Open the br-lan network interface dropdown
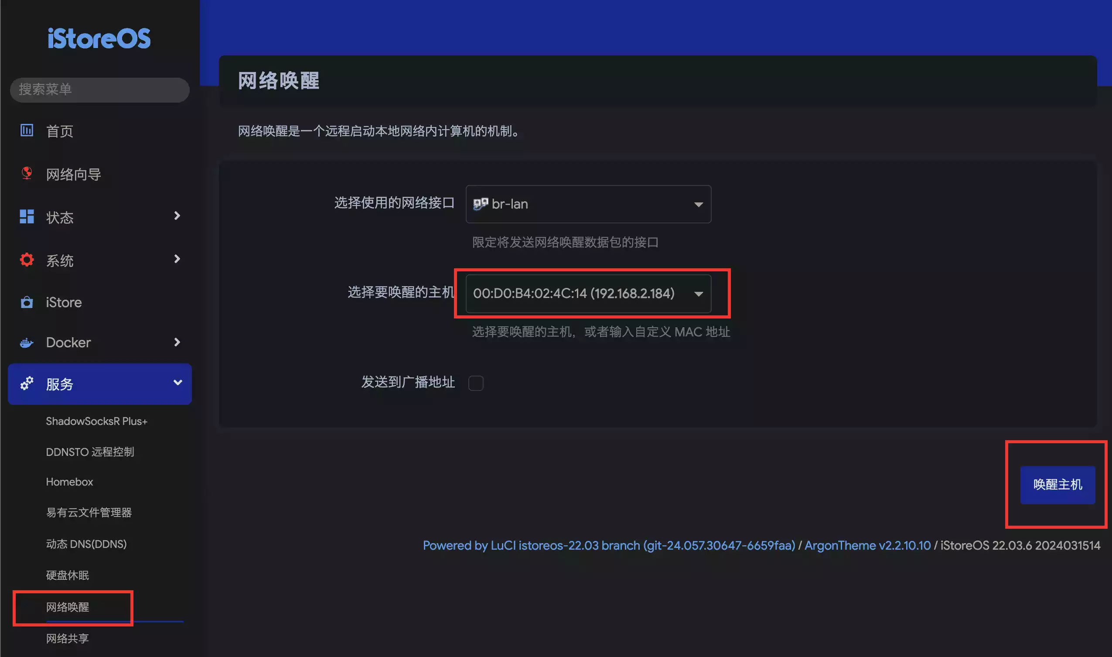The image size is (1112, 657). [588, 204]
